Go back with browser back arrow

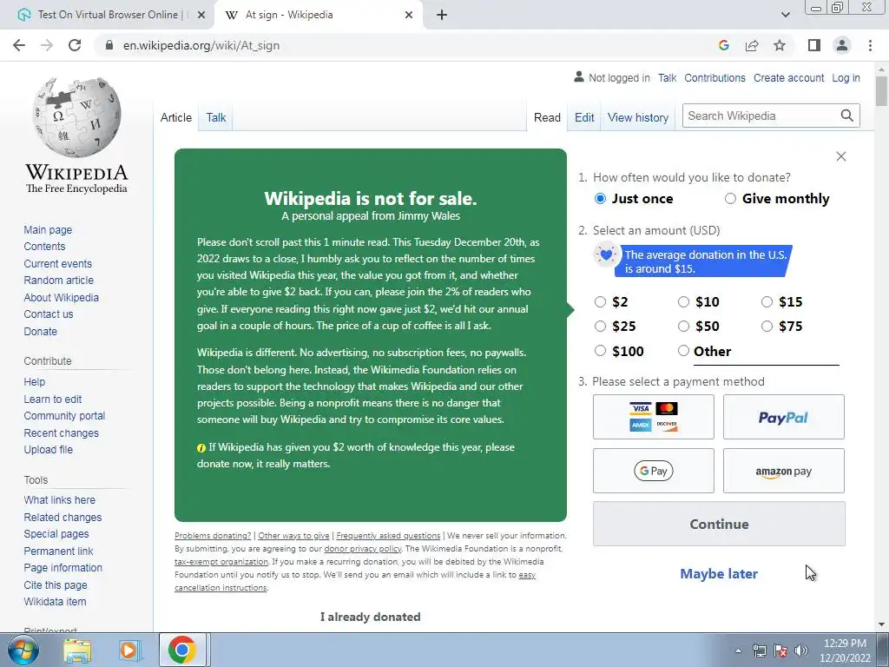(19, 45)
